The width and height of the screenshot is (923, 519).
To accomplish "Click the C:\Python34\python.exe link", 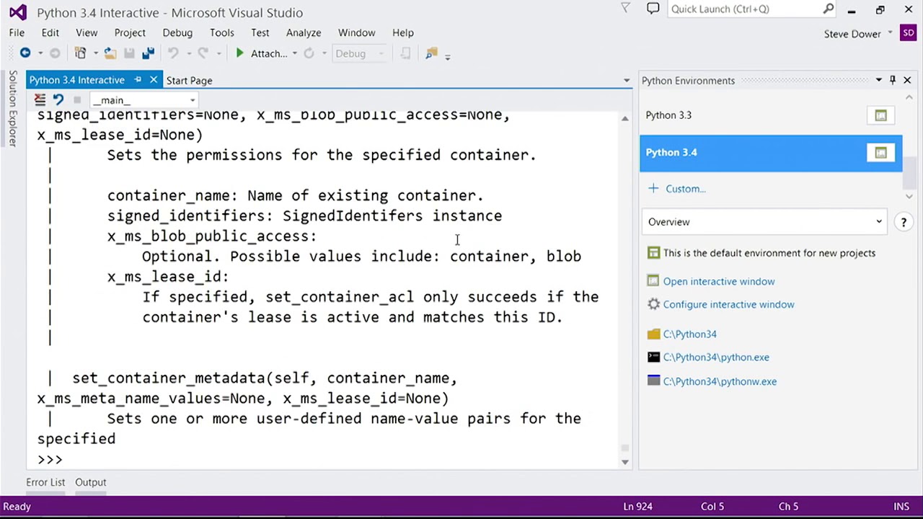I will (716, 357).
